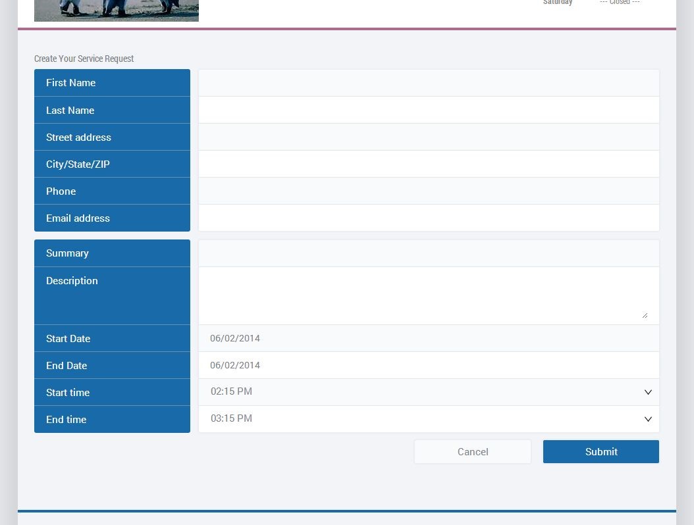Click the 'Start Date' label
The height and width of the screenshot is (525, 694).
(68, 338)
